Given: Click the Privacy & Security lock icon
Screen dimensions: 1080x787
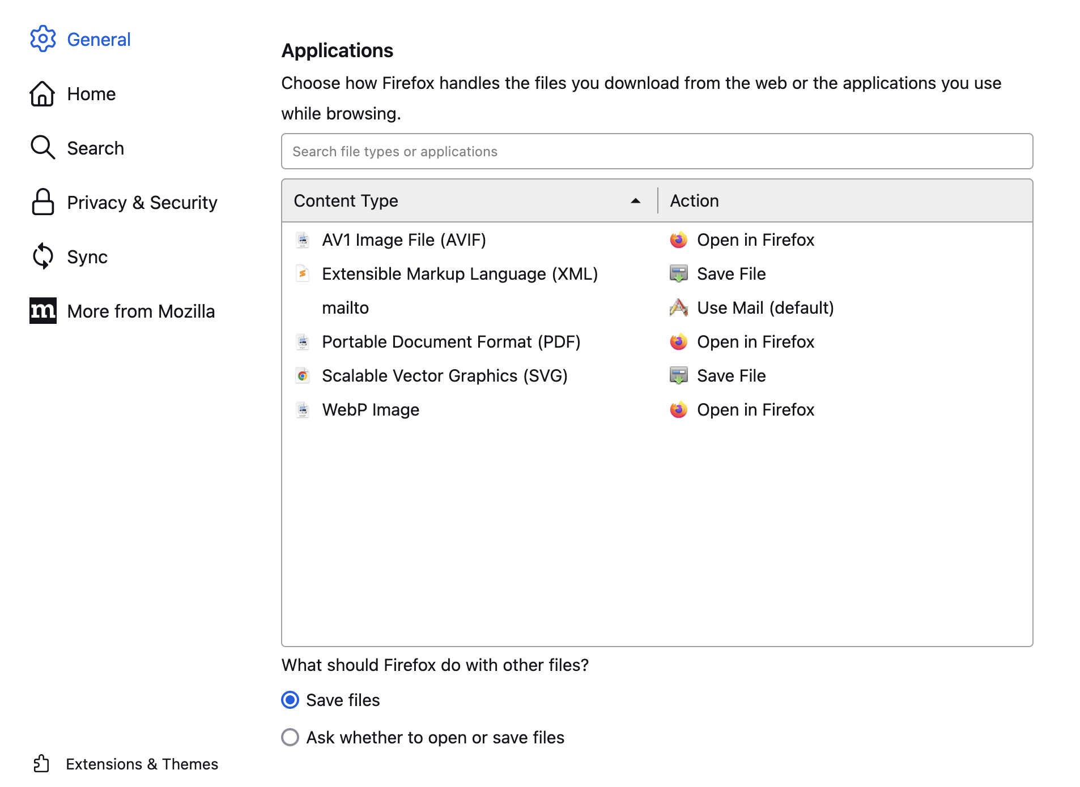Looking at the screenshot, I should (42, 202).
